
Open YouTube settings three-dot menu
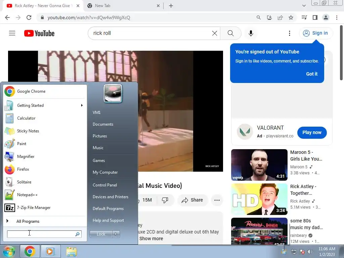pyautogui.click(x=290, y=33)
